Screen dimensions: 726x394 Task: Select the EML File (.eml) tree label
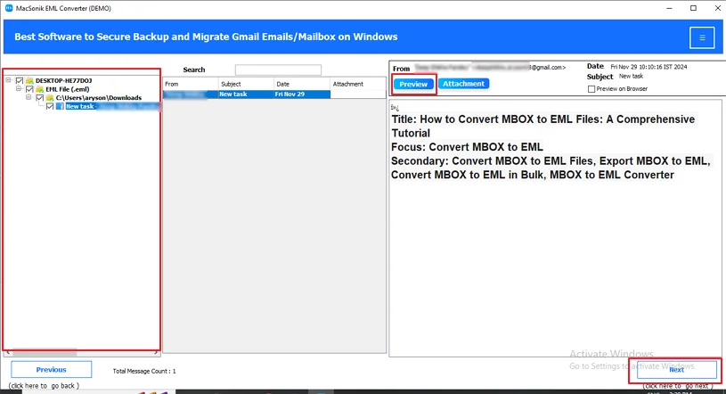click(x=67, y=89)
